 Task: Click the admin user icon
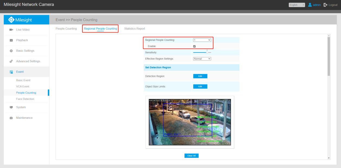coord(310,5)
